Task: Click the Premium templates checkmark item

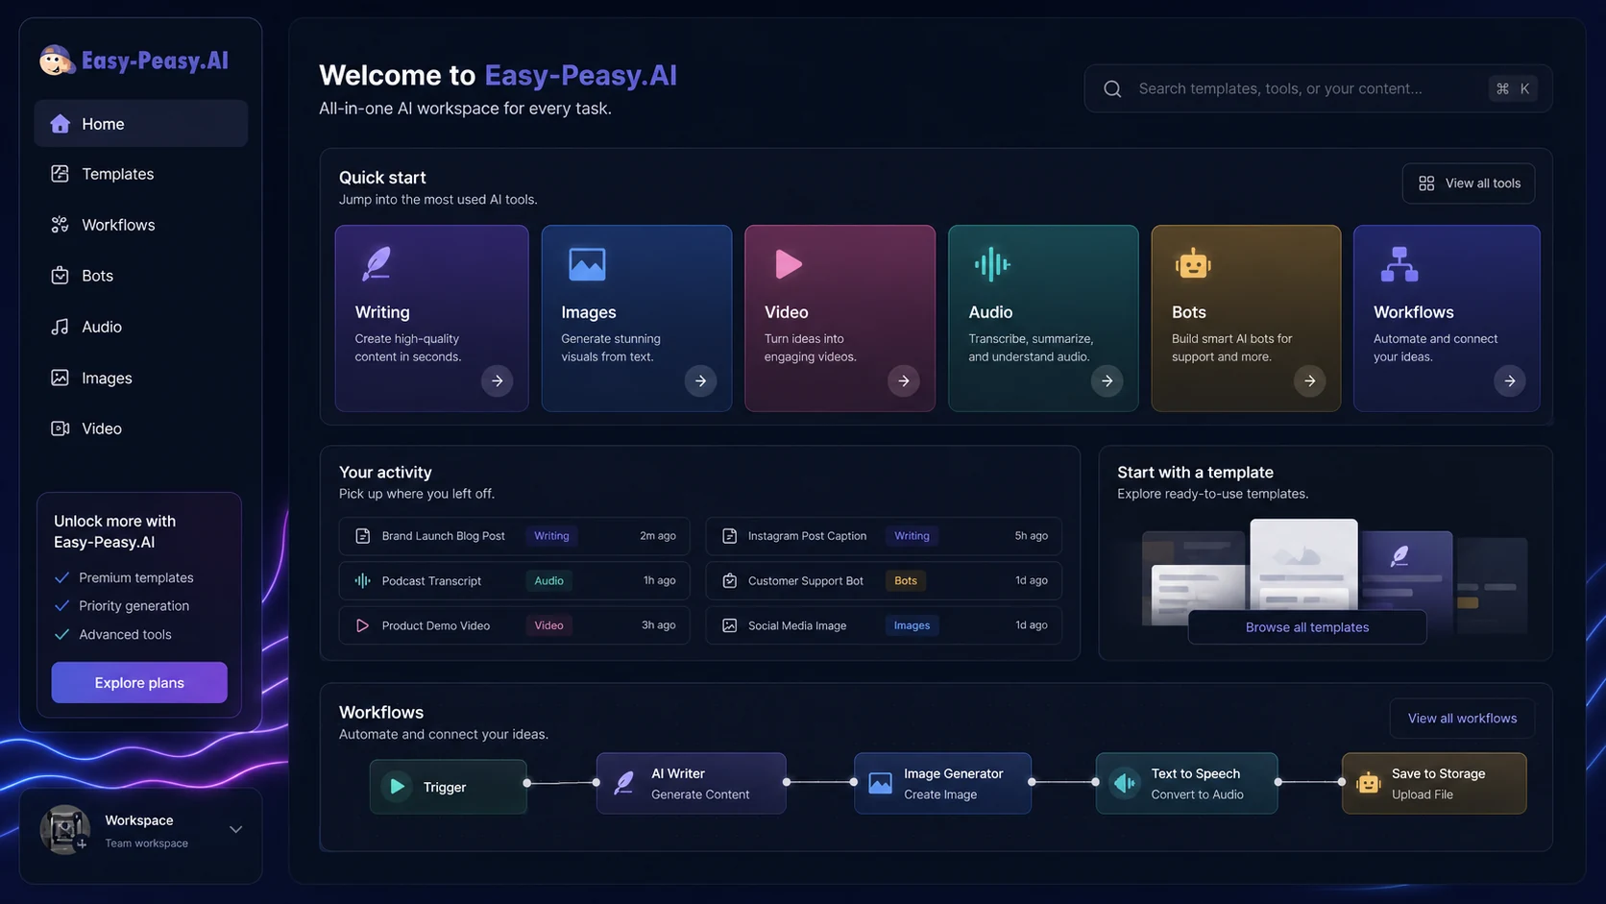Action: (124, 577)
